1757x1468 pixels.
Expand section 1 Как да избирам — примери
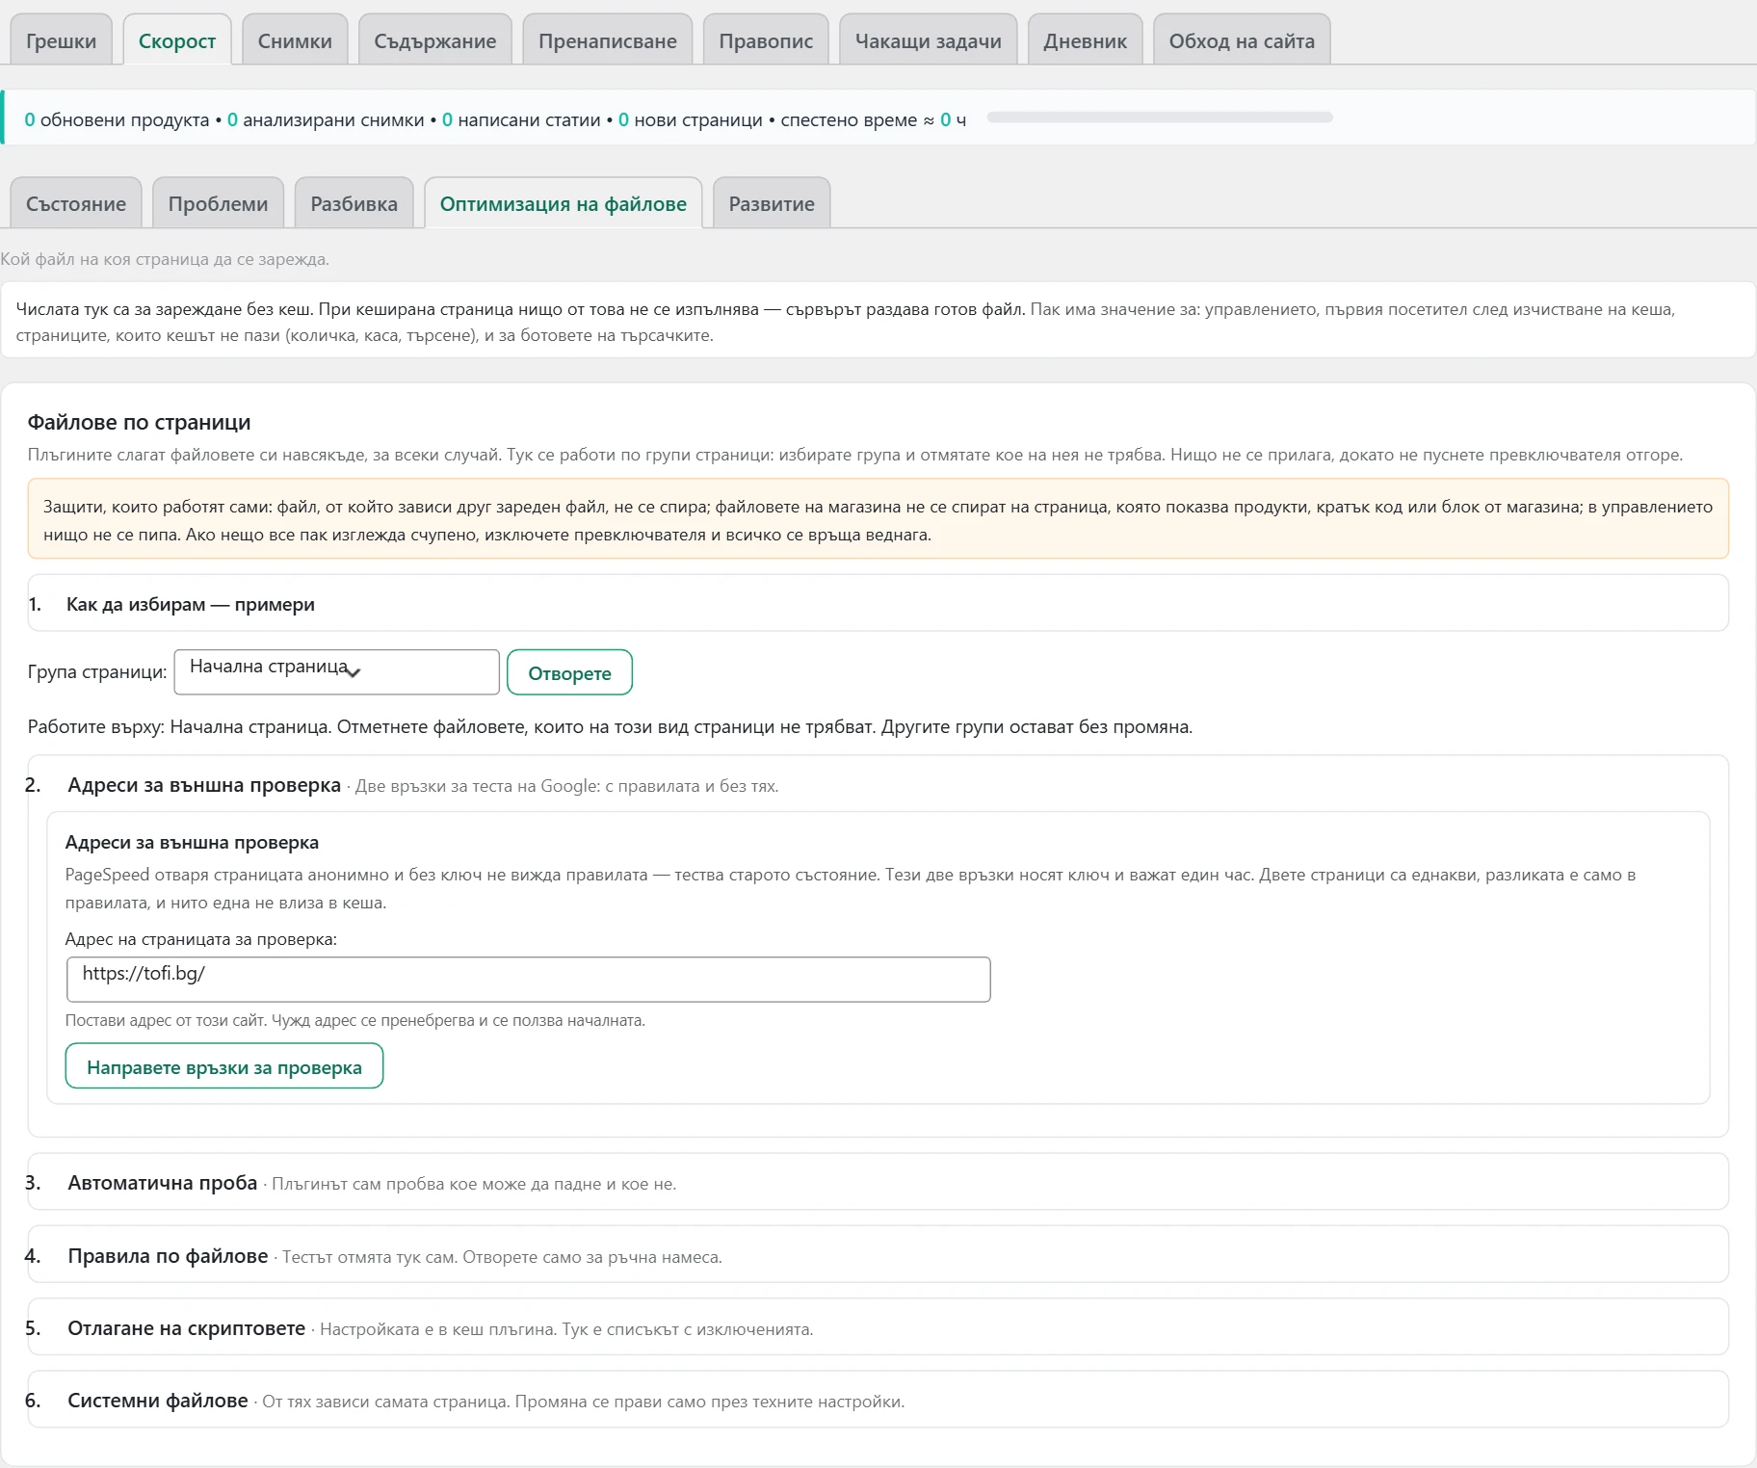[878, 604]
